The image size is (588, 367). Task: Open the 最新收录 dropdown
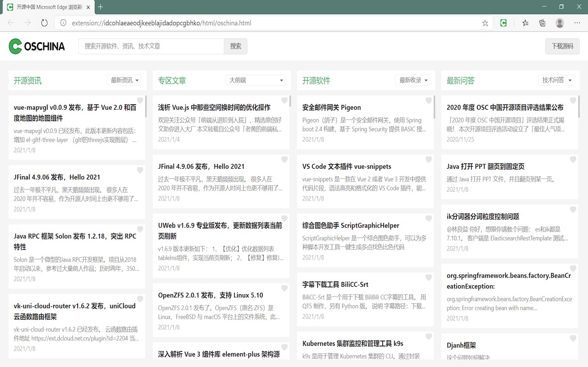(413, 80)
